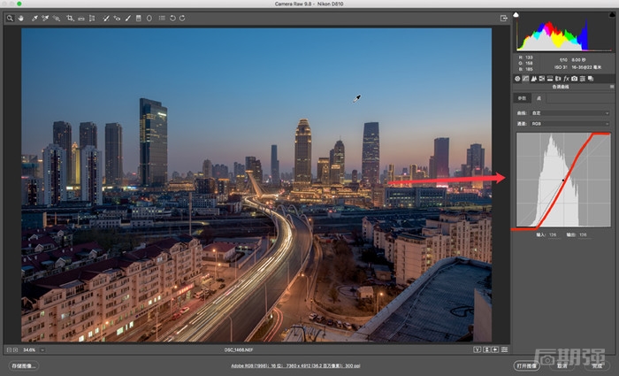Switch to the 点 point curve tab
This screenshot has width=619, height=376.
coord(539,98)
